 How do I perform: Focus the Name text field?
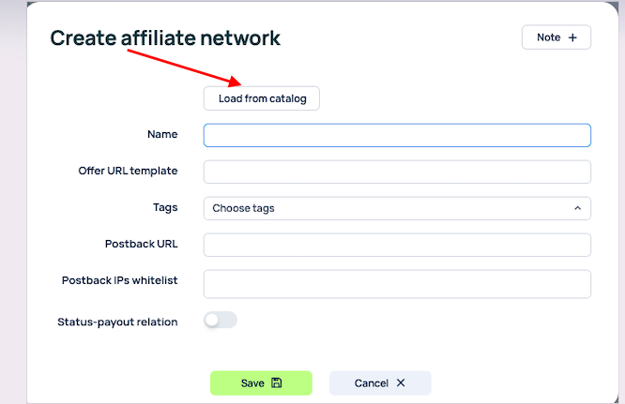[396, 135]
